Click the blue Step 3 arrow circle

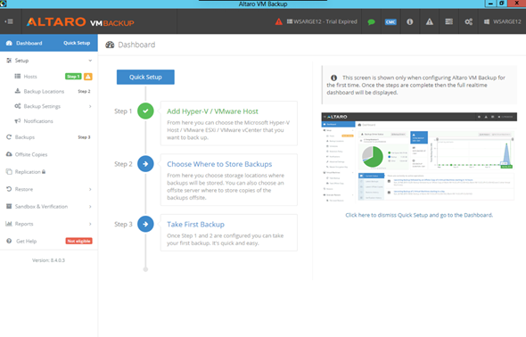point(145,224)
